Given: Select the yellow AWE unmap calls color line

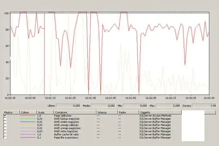Looking at the screenshot, I should click(28, 125).
